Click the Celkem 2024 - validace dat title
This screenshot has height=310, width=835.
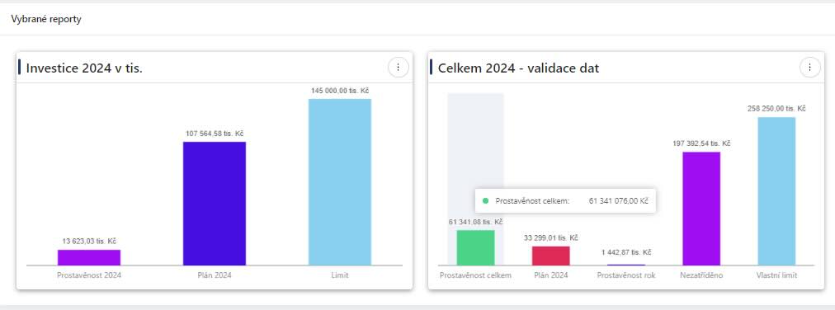[x=518, y=68]
